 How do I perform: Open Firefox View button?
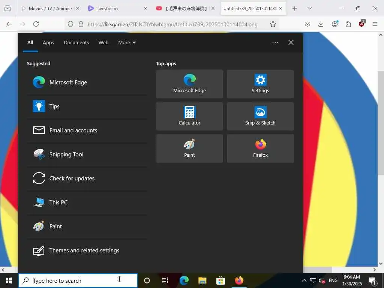[7, 9]
